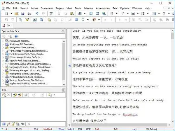175x131 pixels.
Task: Click the blue bookmark arrow in the editor margin
Action: coord(69,65)
